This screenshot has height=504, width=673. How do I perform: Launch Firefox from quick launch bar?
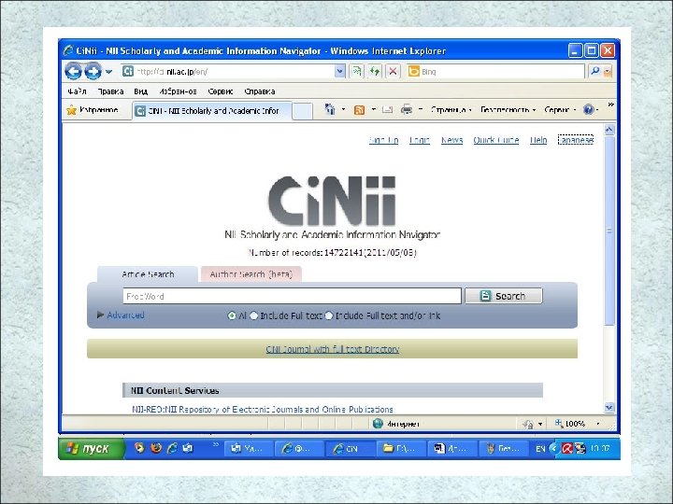(x=156, y=448)
